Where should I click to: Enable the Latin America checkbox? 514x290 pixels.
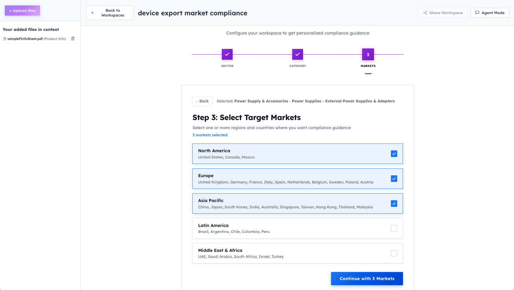[x=394, y=228]
